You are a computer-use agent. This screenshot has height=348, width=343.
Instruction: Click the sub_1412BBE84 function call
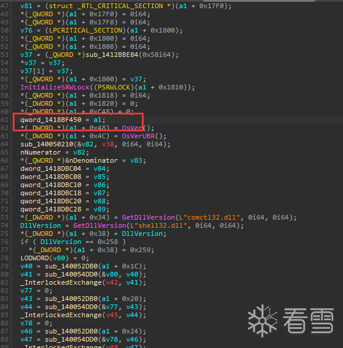click(112, 55)
